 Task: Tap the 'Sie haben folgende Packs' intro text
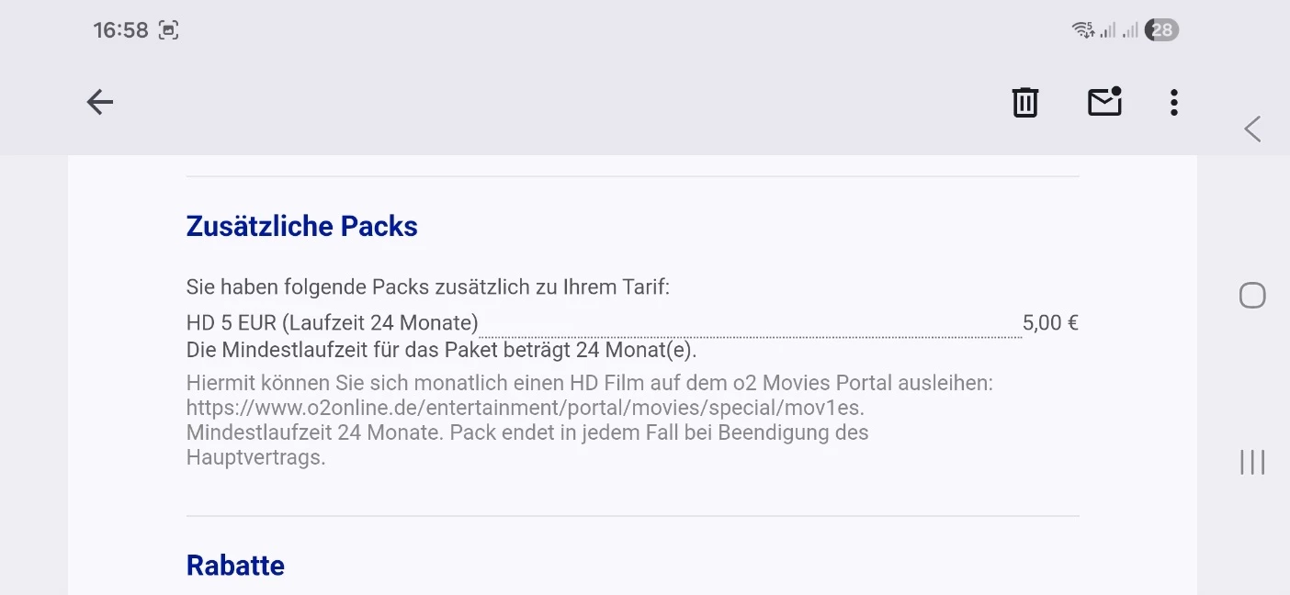pyautogui.click(x=428, y=286)
